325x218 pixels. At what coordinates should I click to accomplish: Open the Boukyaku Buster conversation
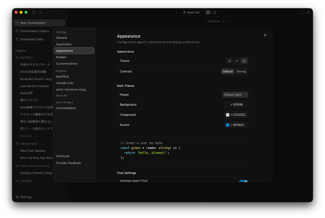[36, 79]
